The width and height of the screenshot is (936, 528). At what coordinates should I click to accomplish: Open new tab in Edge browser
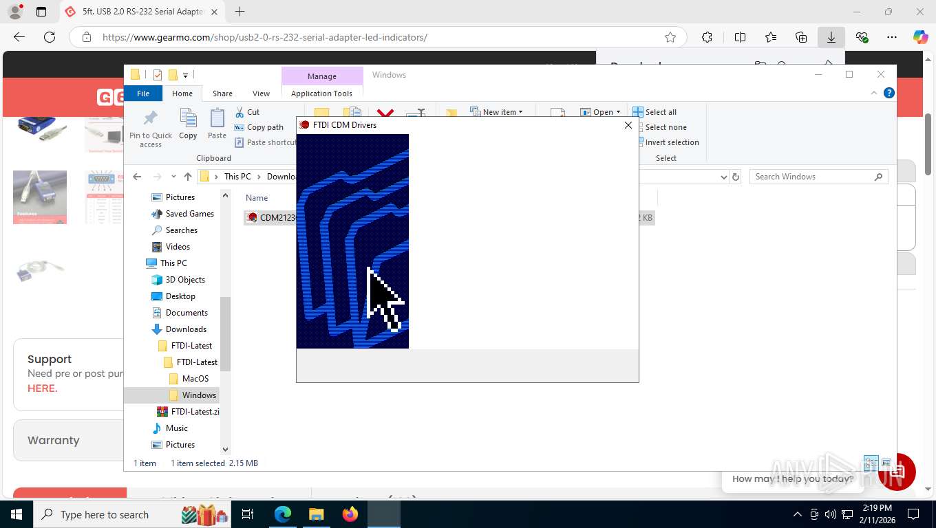pyautogui.click(x=240, y=12)
